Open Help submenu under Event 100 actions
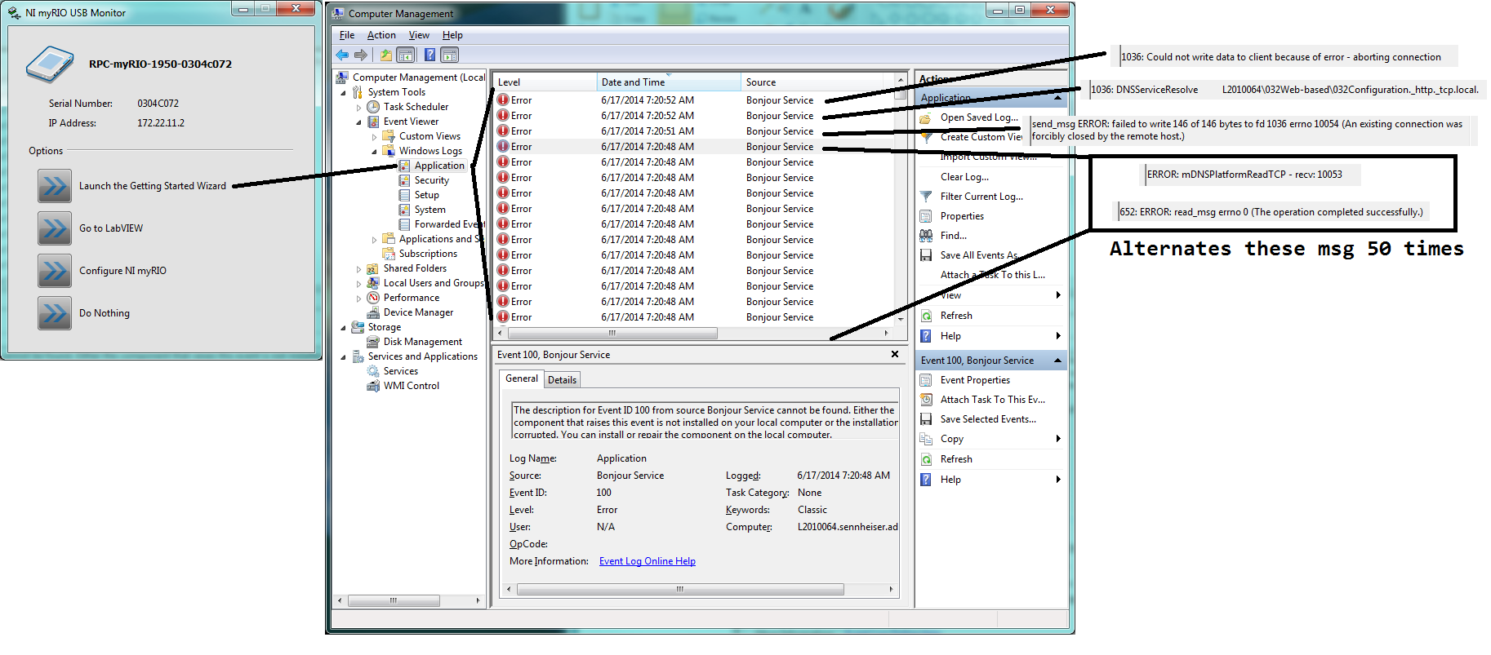Image resolution: width=1491 pixels, height=655 pixels. (x=1058, y=480)
